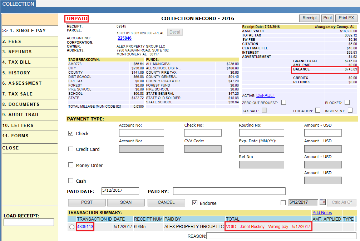
Task: Click the Check Account No field
Action: tap(142, 133)
